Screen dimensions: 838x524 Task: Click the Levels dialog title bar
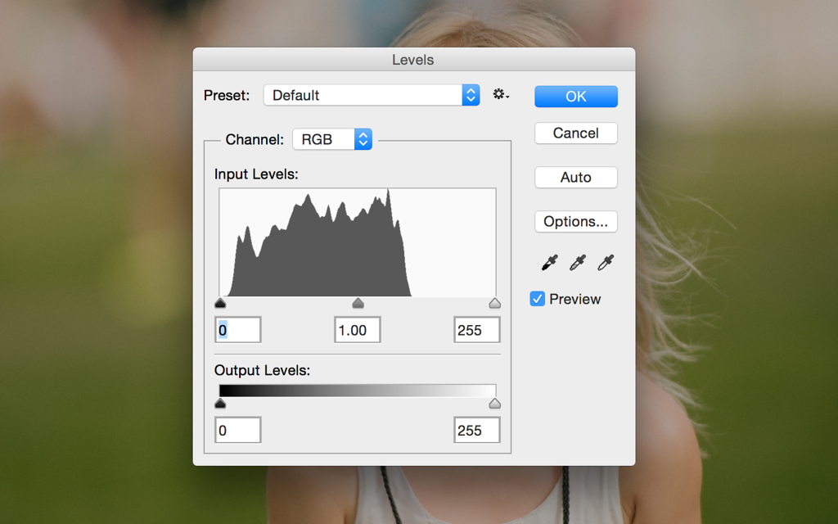click(x=414, y=59)
